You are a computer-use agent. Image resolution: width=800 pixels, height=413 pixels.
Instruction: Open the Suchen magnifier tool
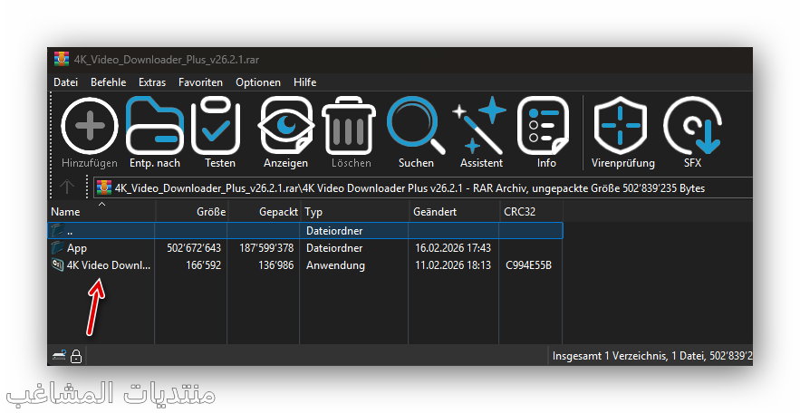click(415, 125)
